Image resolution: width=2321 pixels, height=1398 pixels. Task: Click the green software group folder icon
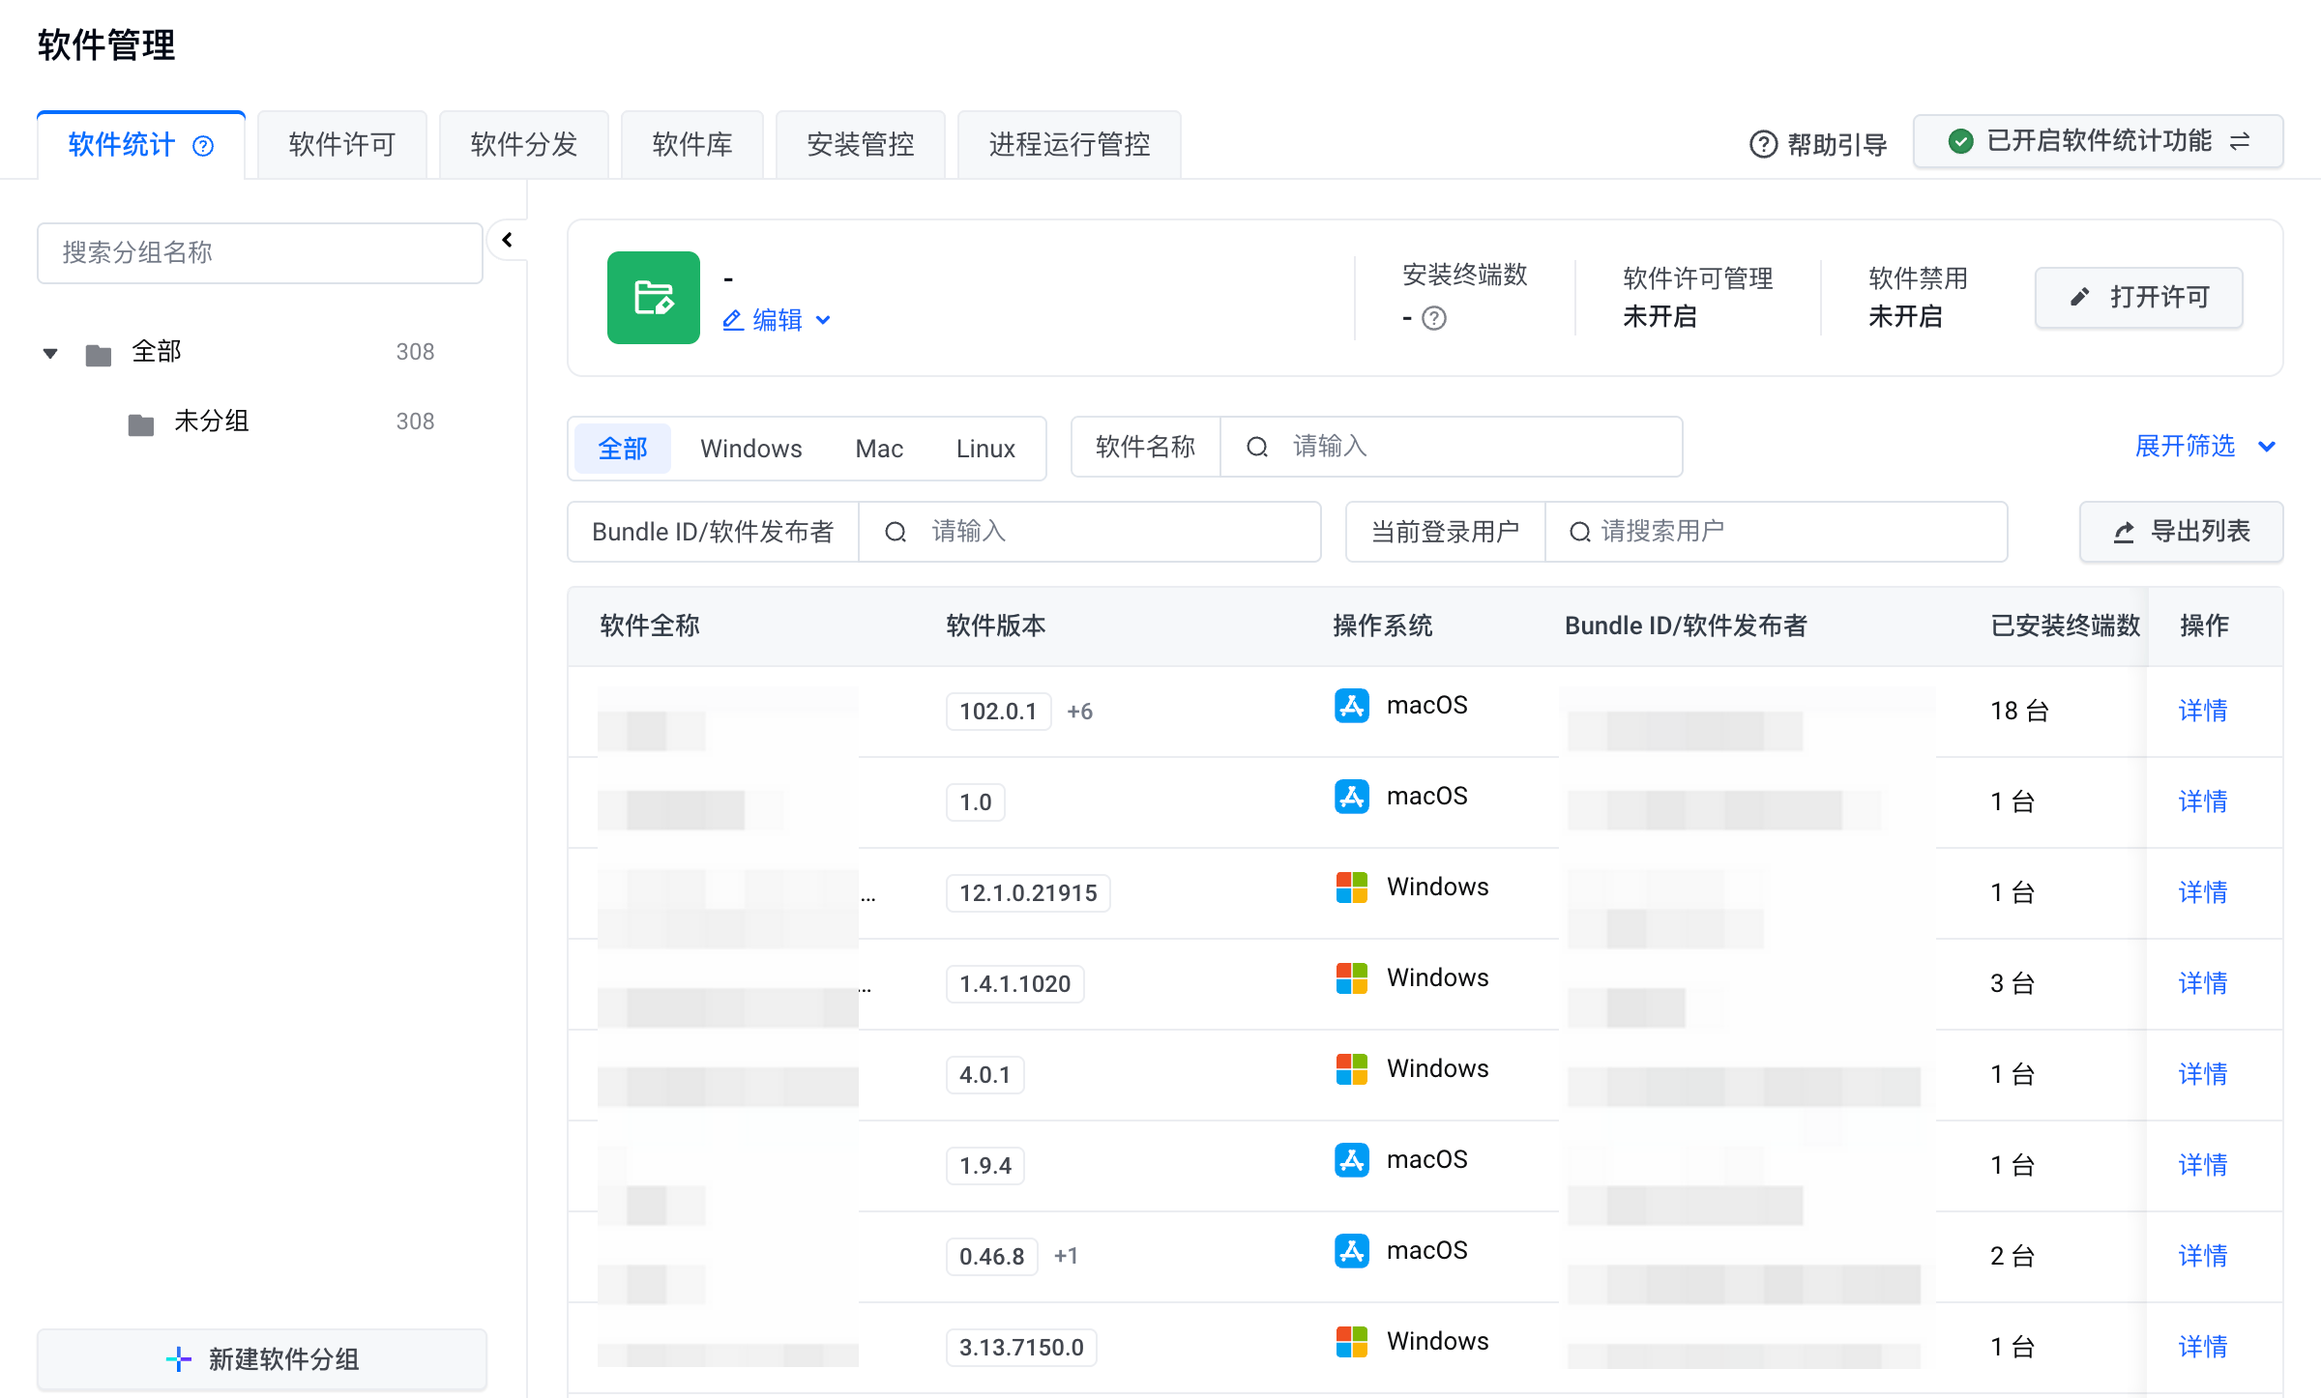coord(653,298)
